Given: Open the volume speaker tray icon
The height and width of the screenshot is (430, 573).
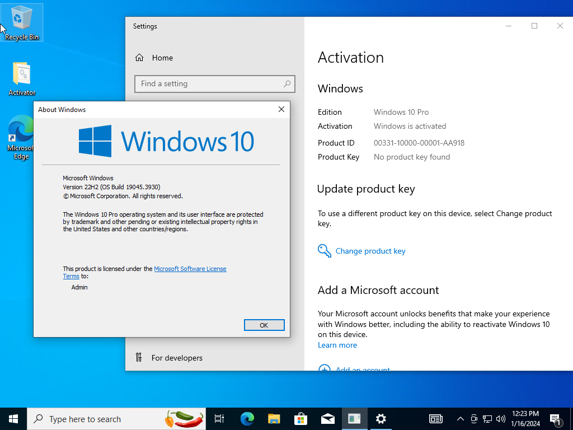Looking at the screenshot, I should tap(501, 419).
